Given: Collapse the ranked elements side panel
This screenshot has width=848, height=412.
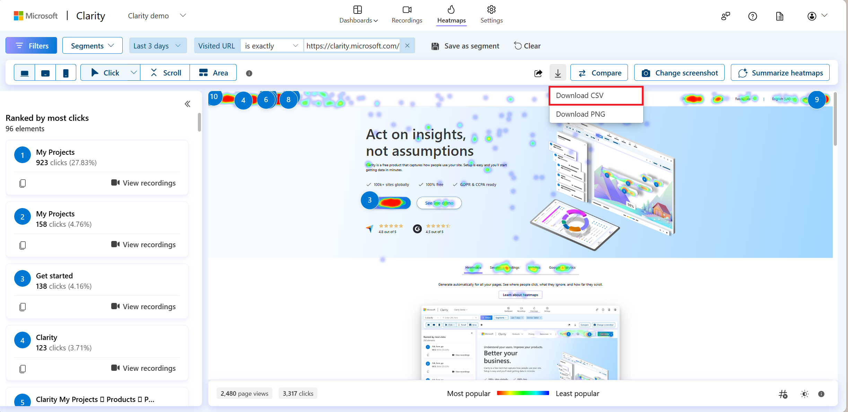Looking at the screenshot, I should coord(187,104).
